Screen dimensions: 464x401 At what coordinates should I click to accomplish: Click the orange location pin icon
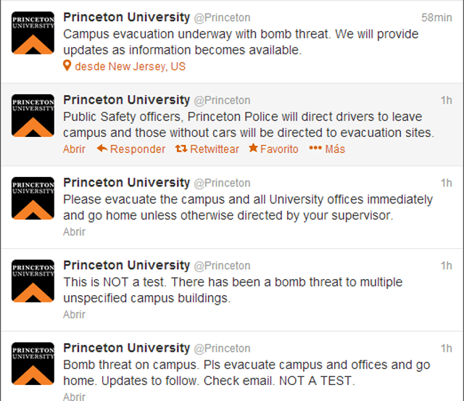click(67, 66)
